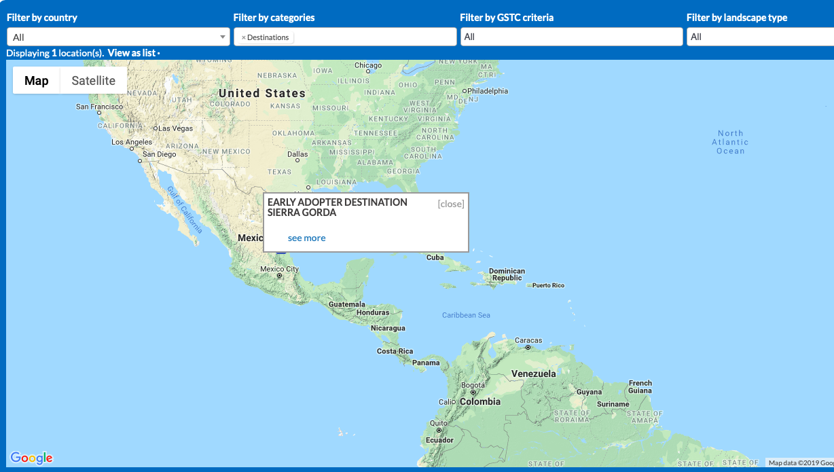Click the Venezuela label on map
Viewport: 834px width, 472px height.
534,374
